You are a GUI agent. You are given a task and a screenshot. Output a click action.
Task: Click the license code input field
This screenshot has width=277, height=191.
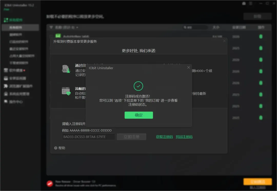coord(88,137)
